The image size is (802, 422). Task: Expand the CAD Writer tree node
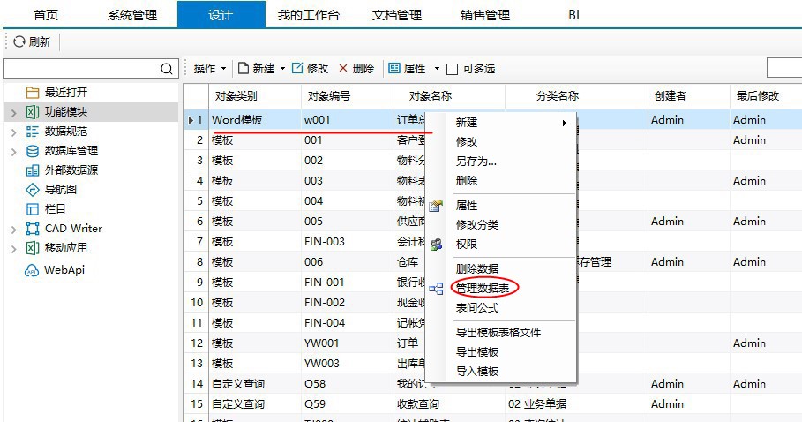tap(13, 229)
